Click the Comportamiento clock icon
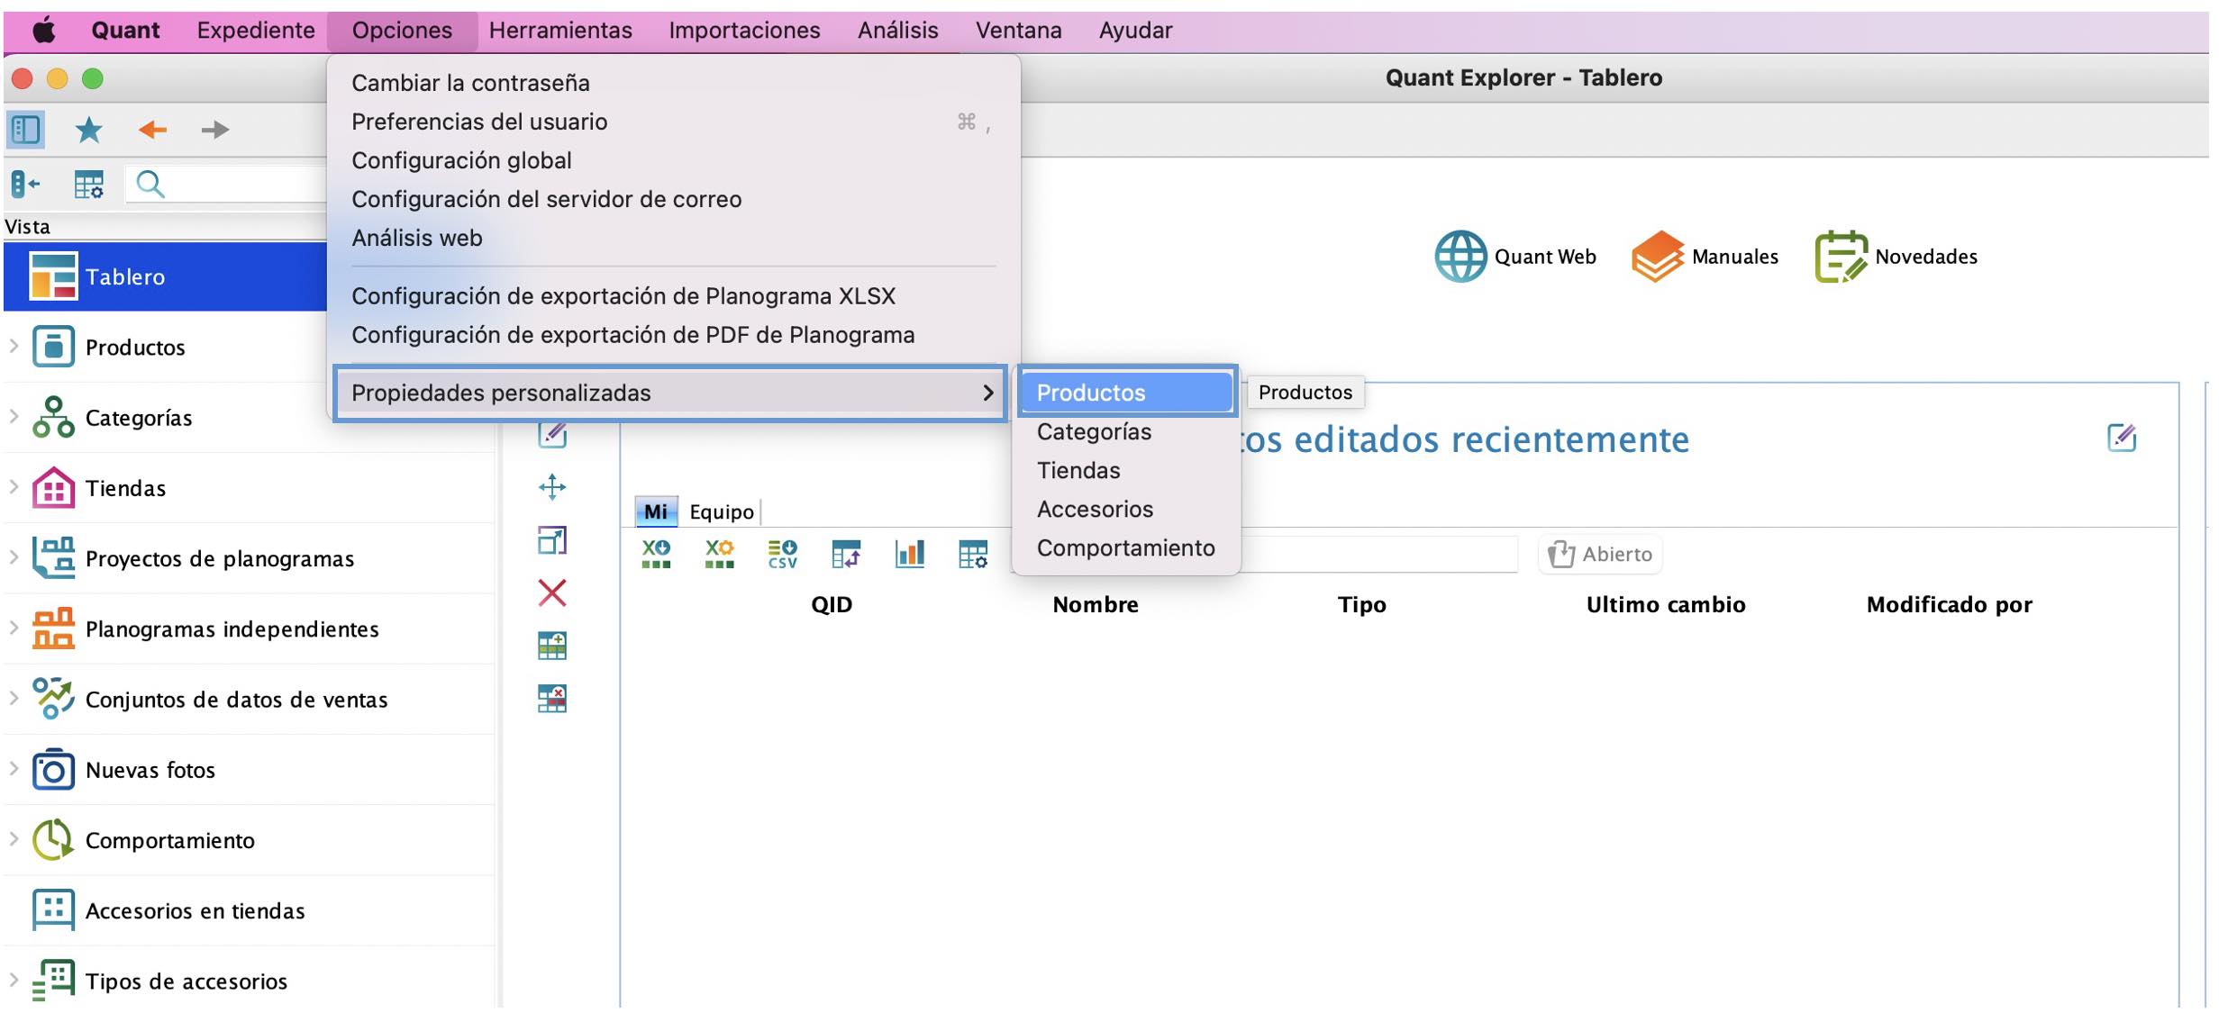This screenshot has width=2219, height=1031. click(x=53, y=840)
